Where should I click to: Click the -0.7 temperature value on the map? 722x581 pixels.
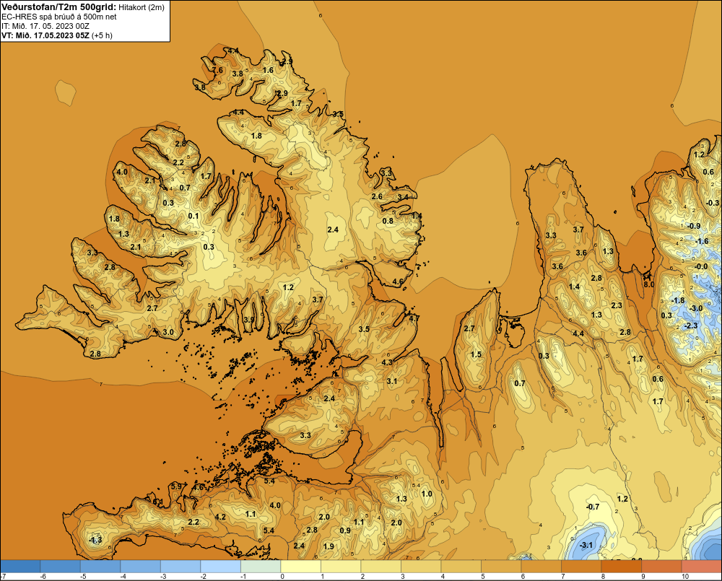(x=593, y=507)
